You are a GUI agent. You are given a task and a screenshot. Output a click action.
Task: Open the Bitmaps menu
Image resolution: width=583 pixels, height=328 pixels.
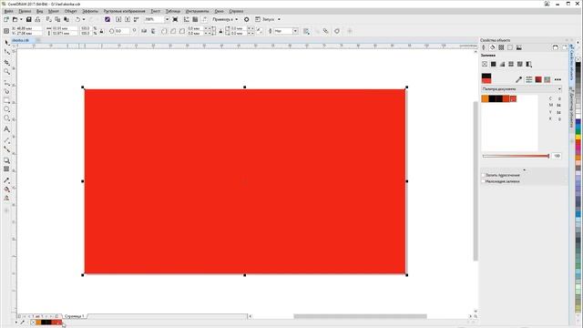point(124,11)
